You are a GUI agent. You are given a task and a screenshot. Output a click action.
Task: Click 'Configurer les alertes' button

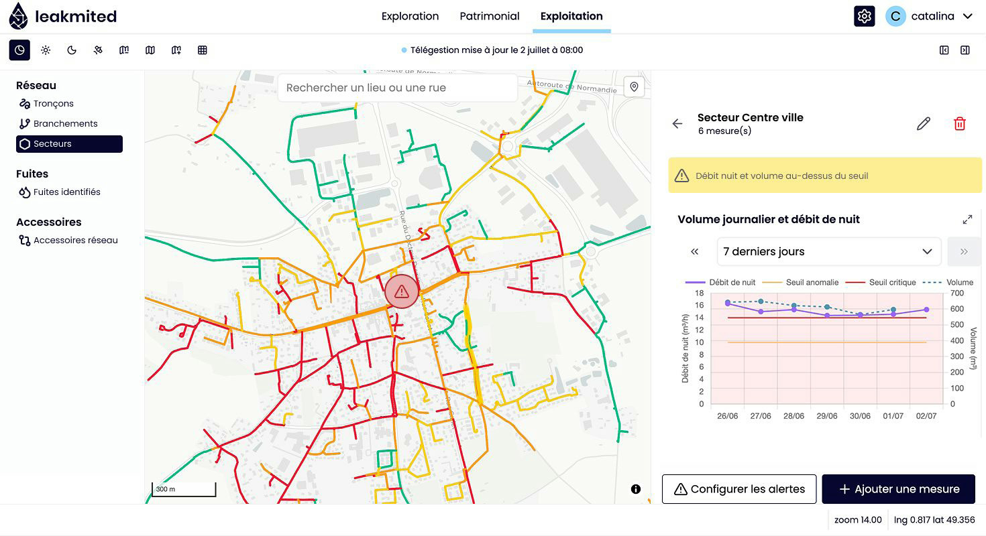point(739,489)
